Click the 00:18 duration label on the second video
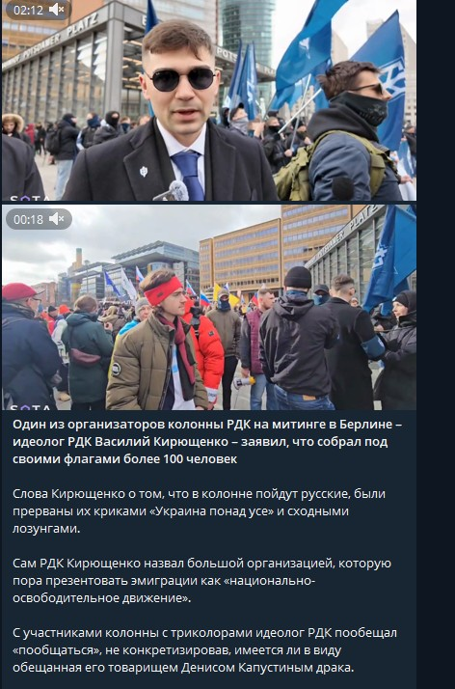Image resolution: width=455 pixels, height=689 pixels. coord(28,219)
